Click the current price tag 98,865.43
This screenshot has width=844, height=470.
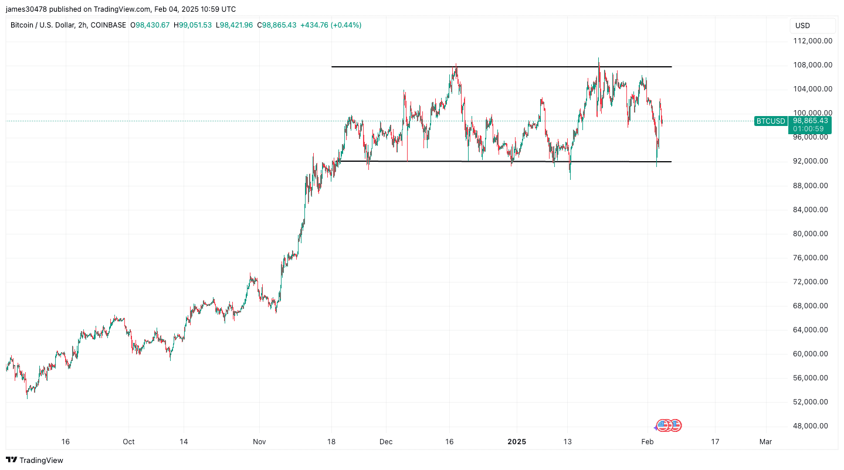[810, 120]
